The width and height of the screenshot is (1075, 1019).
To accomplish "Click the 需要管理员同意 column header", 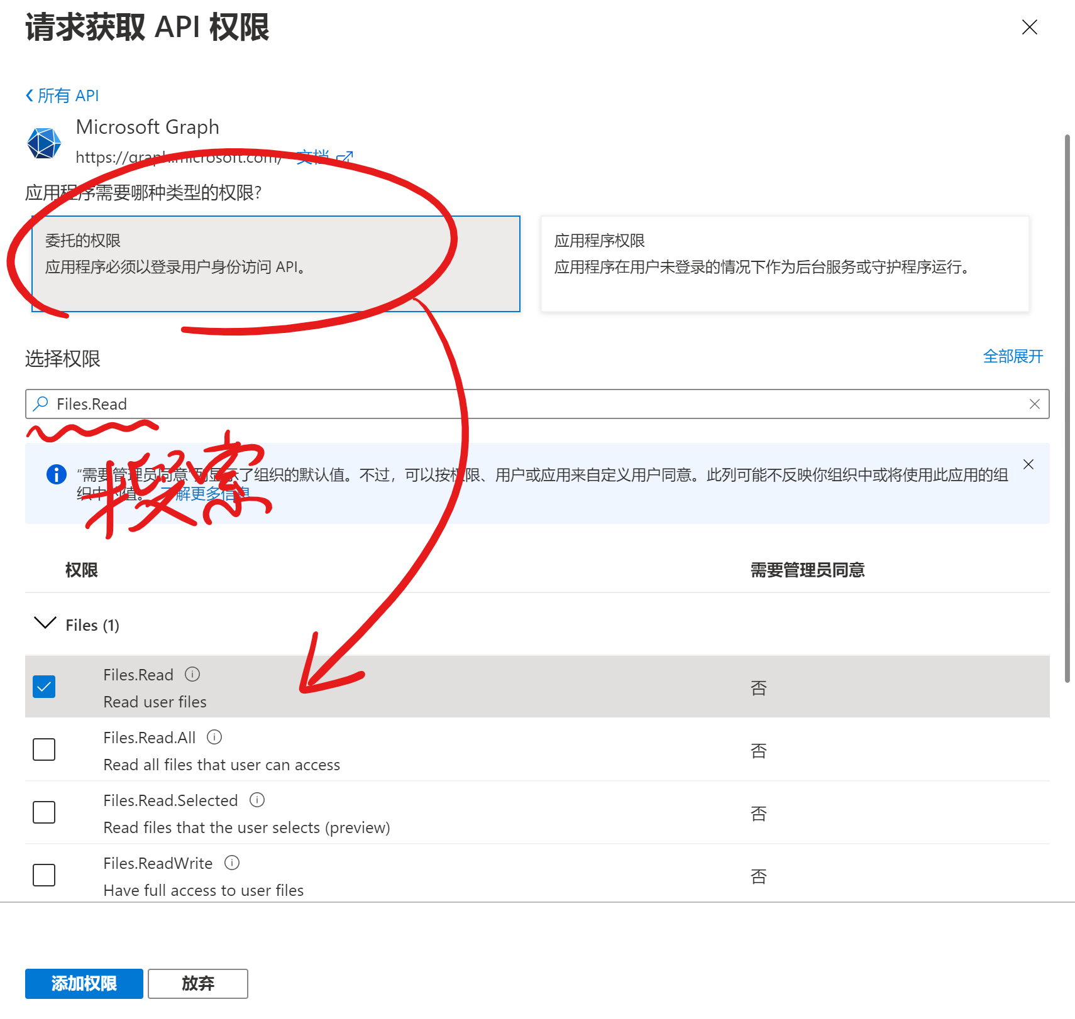I will [808, 570].
